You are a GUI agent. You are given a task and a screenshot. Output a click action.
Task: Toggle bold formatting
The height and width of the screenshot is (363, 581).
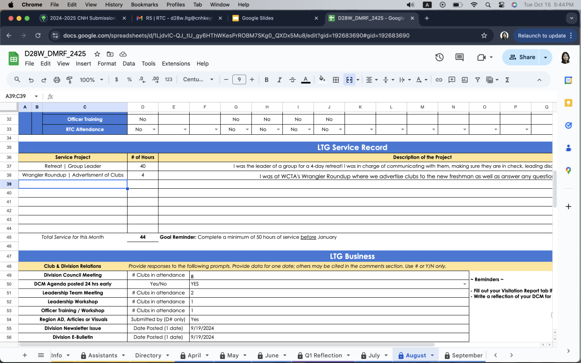(266, 79)
